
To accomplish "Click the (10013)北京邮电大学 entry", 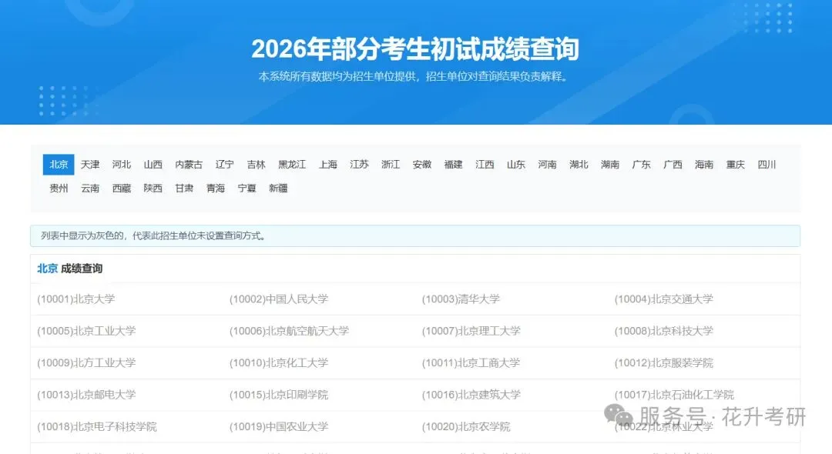I will coord(86,395).
